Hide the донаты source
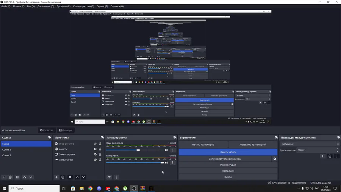 [x=95, y=149]
